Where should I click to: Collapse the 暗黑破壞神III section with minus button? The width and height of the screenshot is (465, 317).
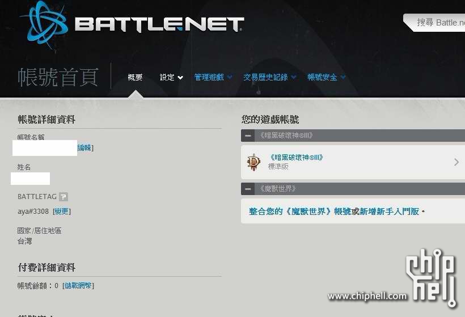[x=248, y=136]
